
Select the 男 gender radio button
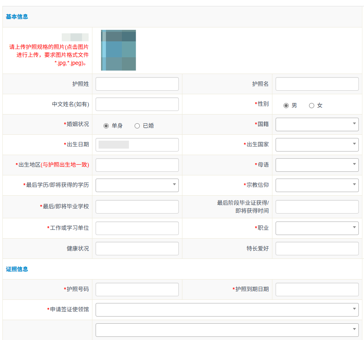click(286, 105)
